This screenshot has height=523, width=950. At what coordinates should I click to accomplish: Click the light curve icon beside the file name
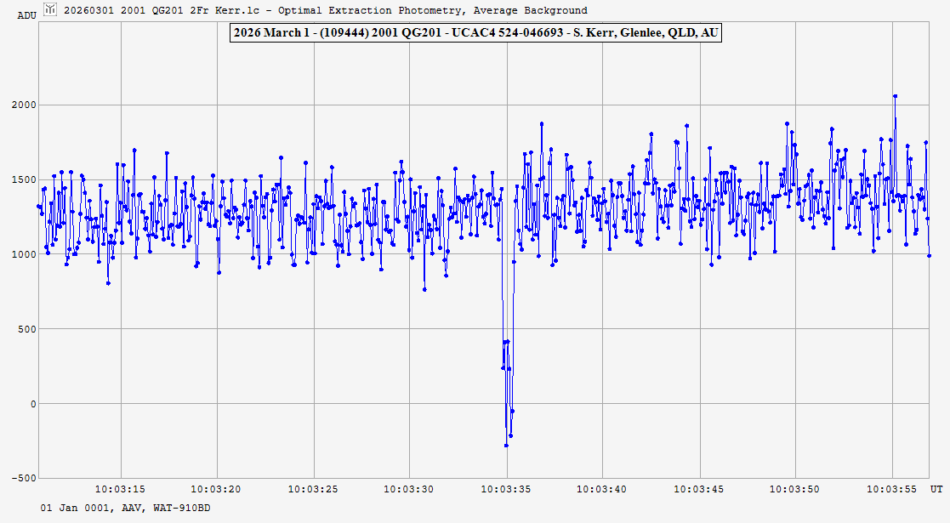[x=50, y=9]
